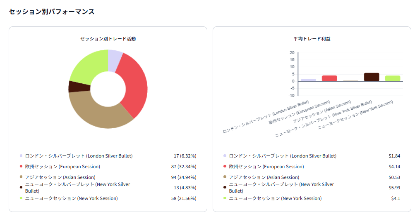Screen dimensions: 415x219
Task: Toggle Asian Session legend entry showing 94 trades
Action: point(58,177)
